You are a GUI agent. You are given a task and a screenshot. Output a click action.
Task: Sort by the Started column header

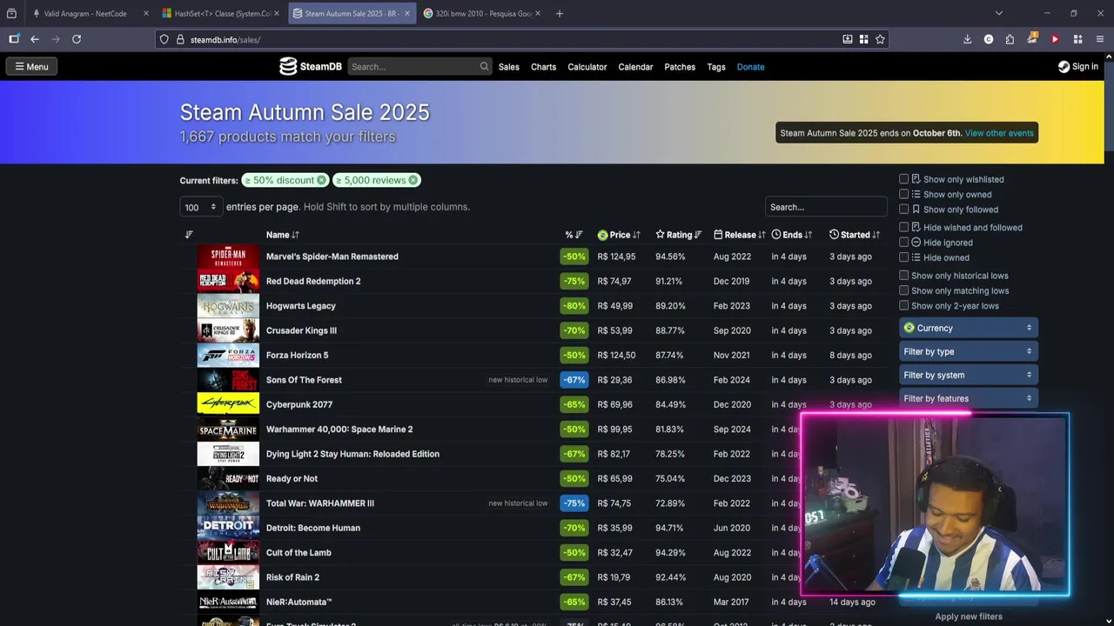[855, 235]
